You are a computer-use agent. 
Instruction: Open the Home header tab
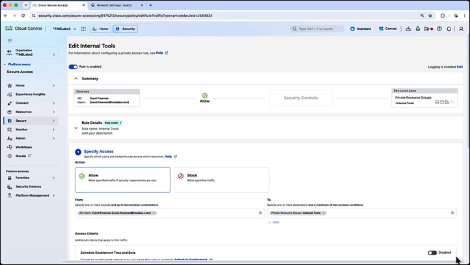(100, 29)
